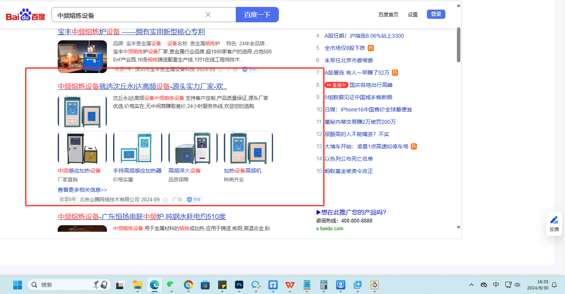Viewport: 565px width, 294px height.
Task: Show hidden system tray icons
Action: (x=472, y=285)
